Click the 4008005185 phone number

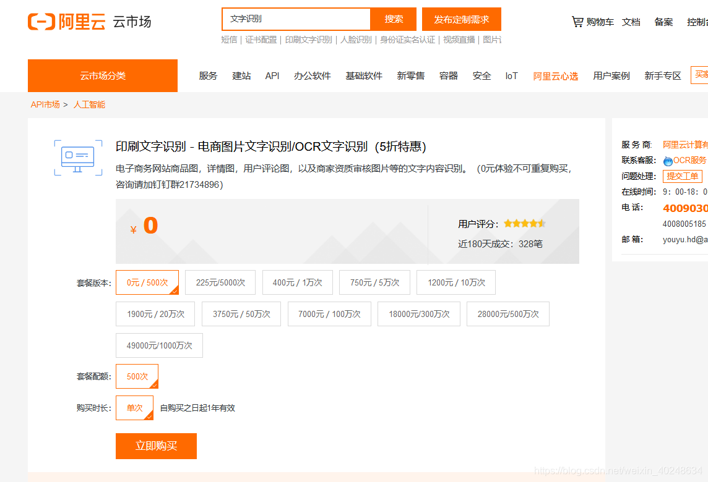[x=684, y=224]
